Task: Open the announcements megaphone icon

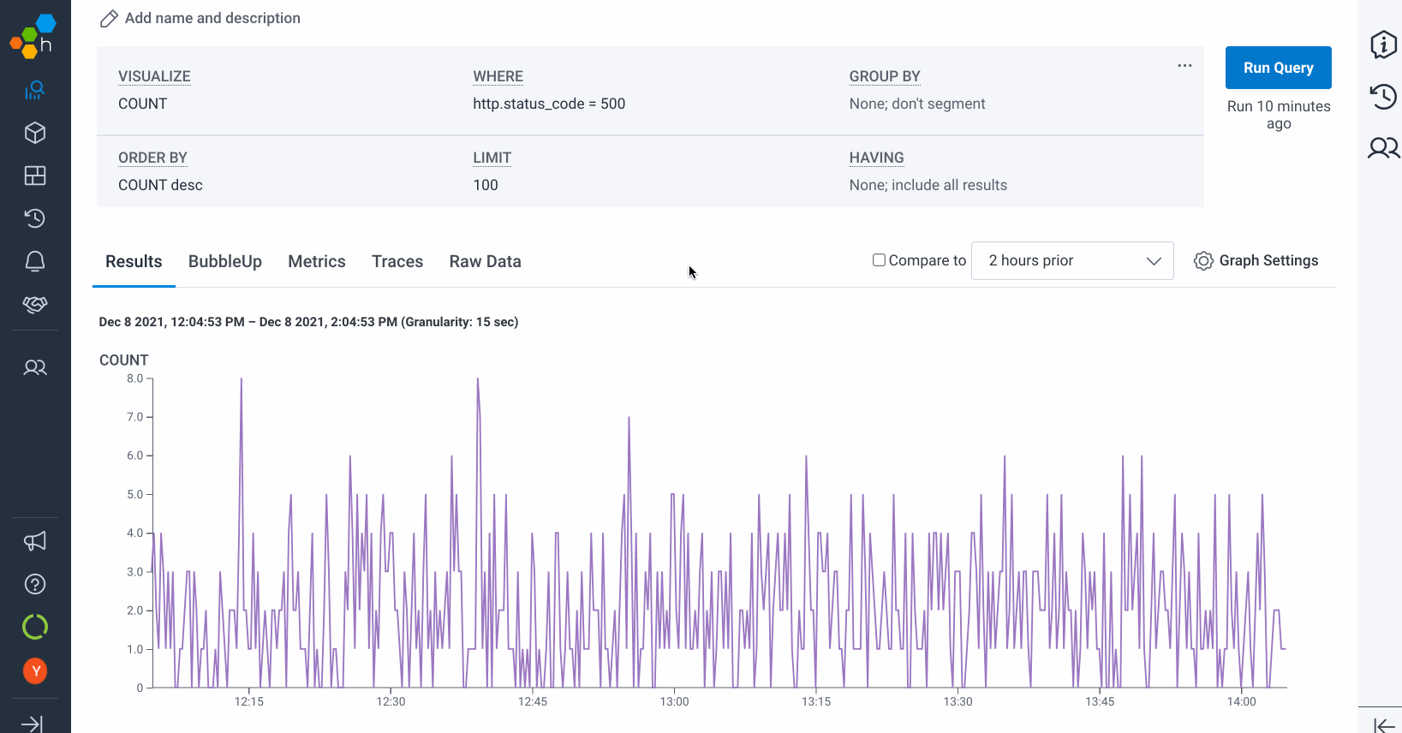Action: coord(35,541)
